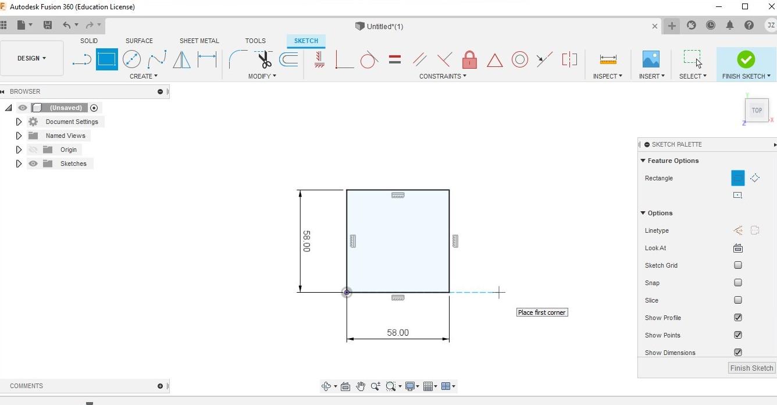Screen dimensions: 777x405
Task: Select the Trim scissors tool
Action: point(263,59)
